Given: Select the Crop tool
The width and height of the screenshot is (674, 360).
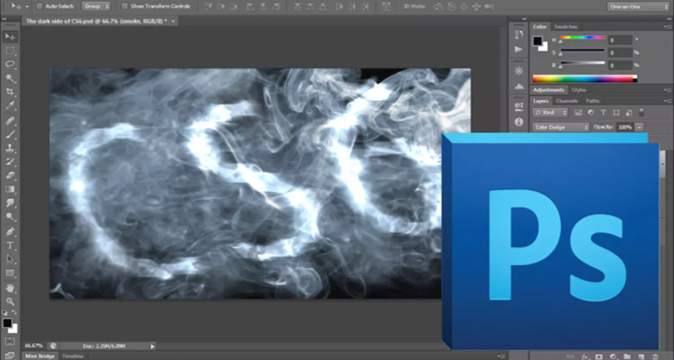Looking at the screenshot, I should pos(10,92).
